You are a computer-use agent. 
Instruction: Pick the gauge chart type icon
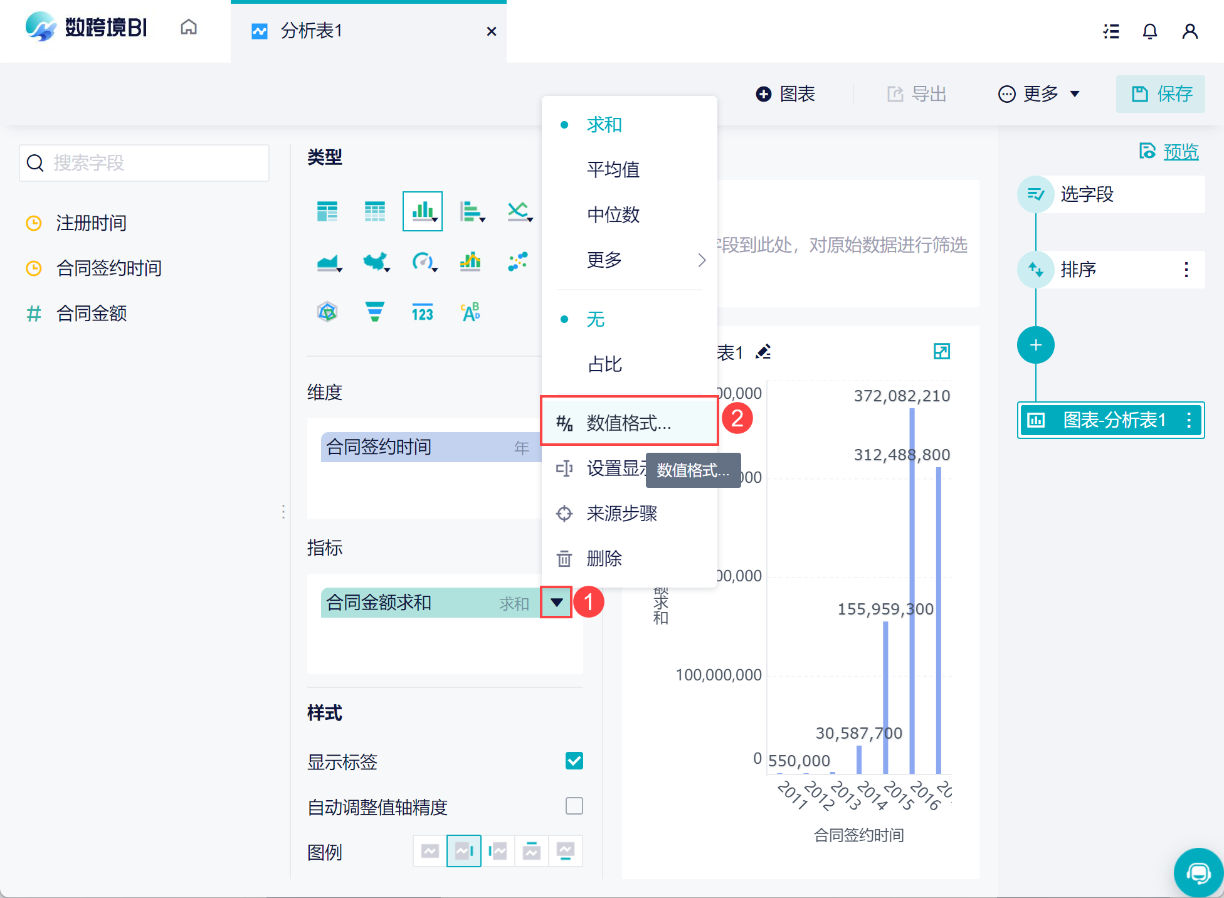[x=423, y=261]
